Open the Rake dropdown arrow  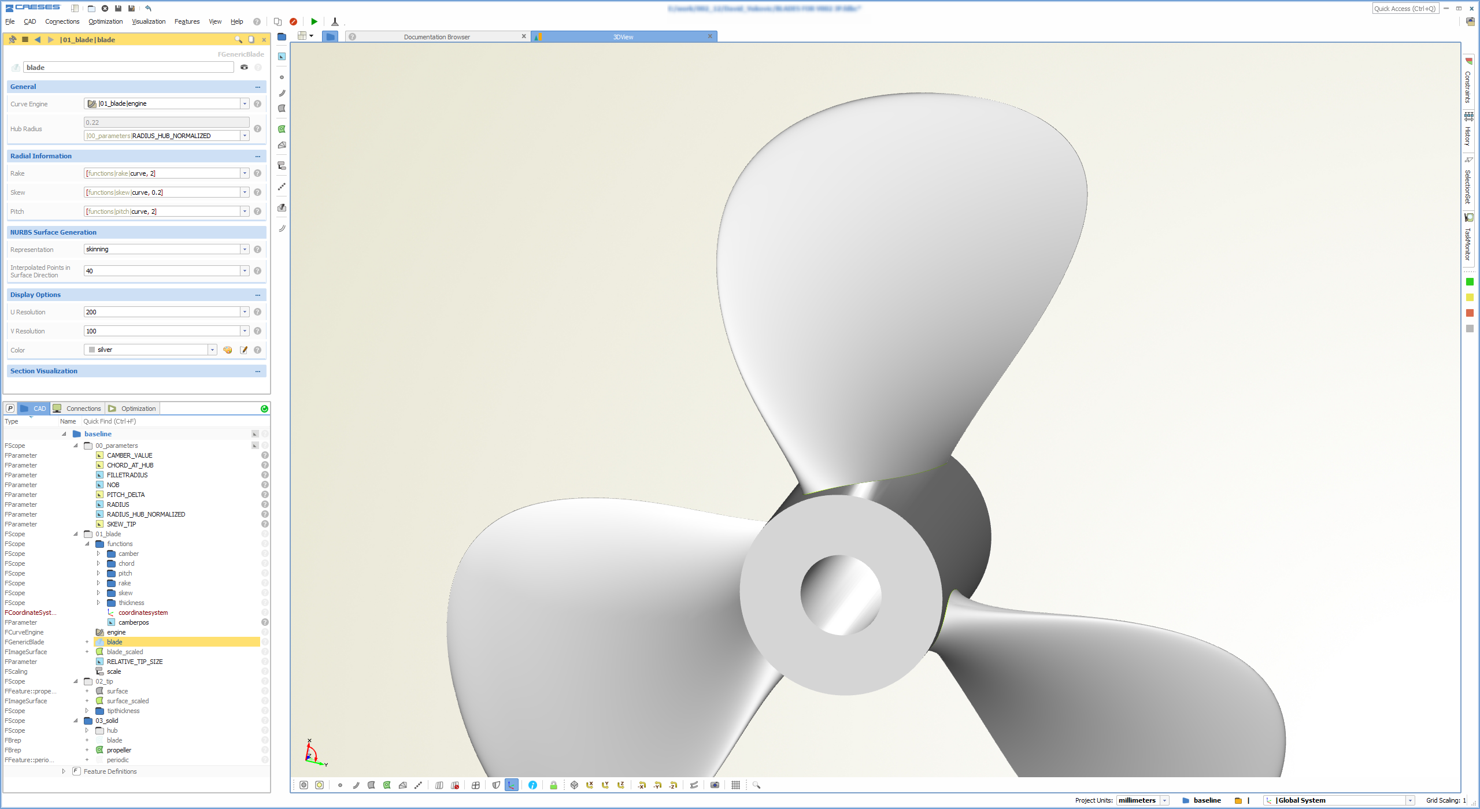(x=245, y=173)
